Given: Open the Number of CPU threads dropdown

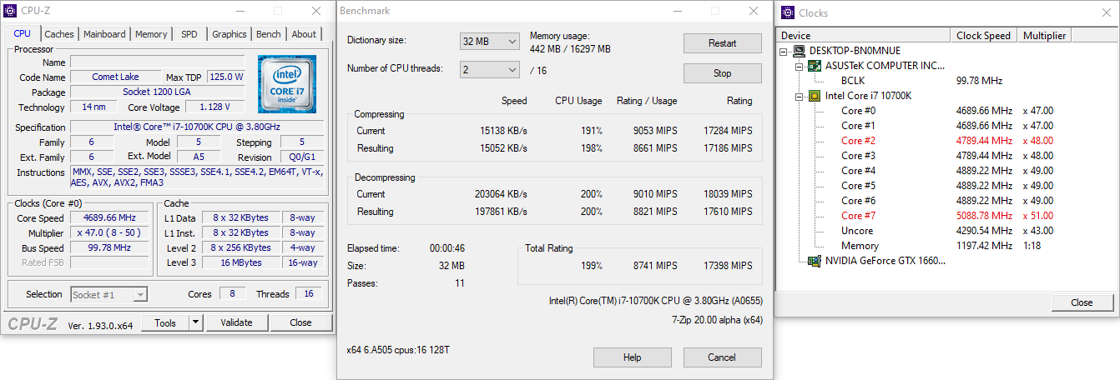Looking at the screenshot, I should tap(489, 70).
